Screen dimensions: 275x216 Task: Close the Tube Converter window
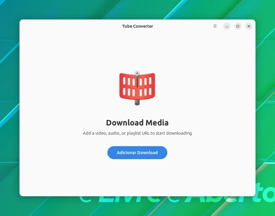pyautogui.click(x=249, y=26)
